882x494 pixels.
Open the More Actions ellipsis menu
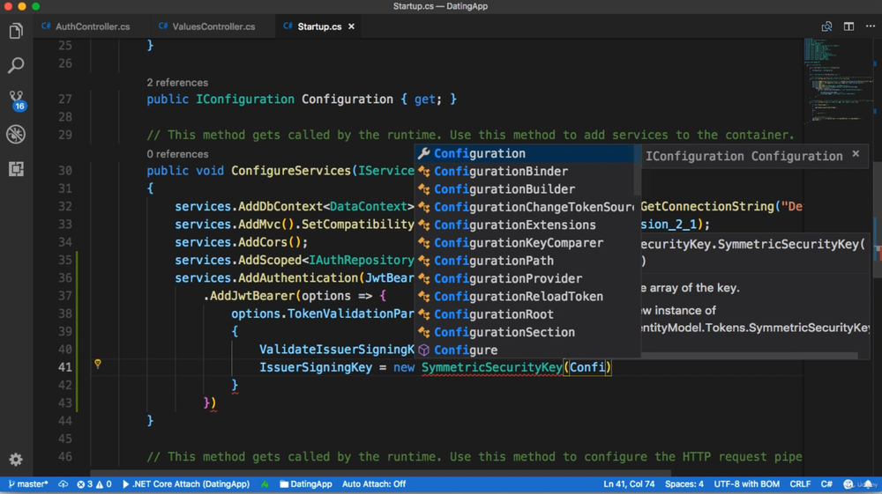(x=871, y=26)
